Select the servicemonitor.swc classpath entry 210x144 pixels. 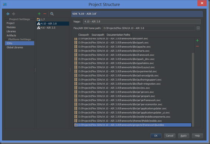coord(132,105)
